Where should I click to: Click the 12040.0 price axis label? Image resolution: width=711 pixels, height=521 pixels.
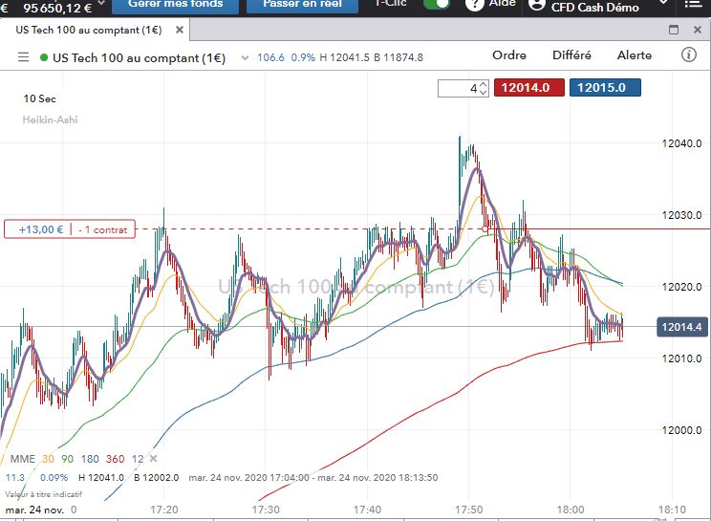click(x=681, y=143)
